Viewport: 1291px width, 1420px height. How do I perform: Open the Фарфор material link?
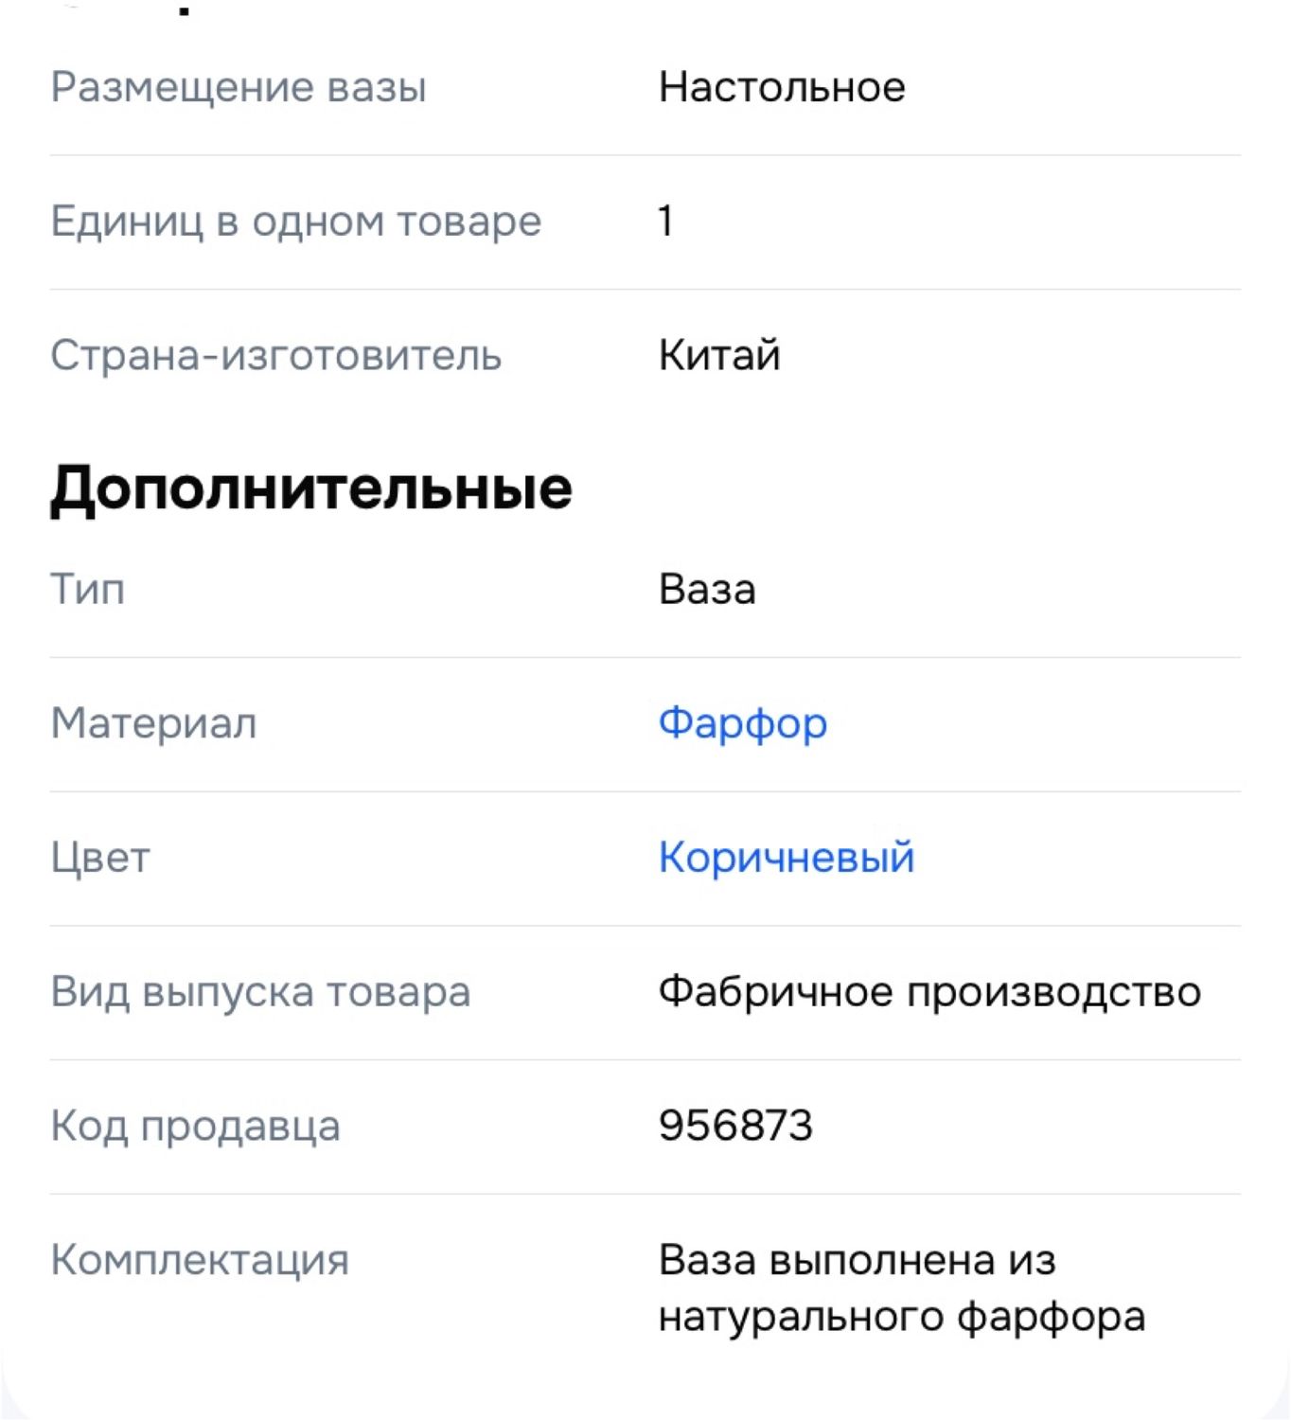742,724
